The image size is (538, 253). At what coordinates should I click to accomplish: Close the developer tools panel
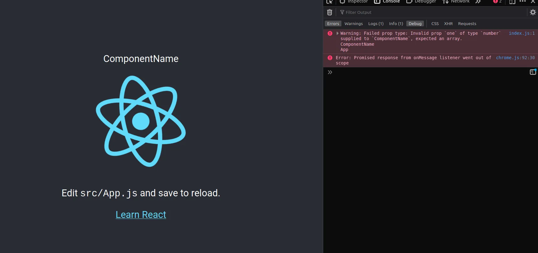533,2
